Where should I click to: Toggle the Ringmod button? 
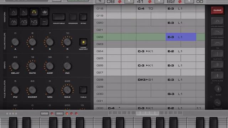[73, 17]
